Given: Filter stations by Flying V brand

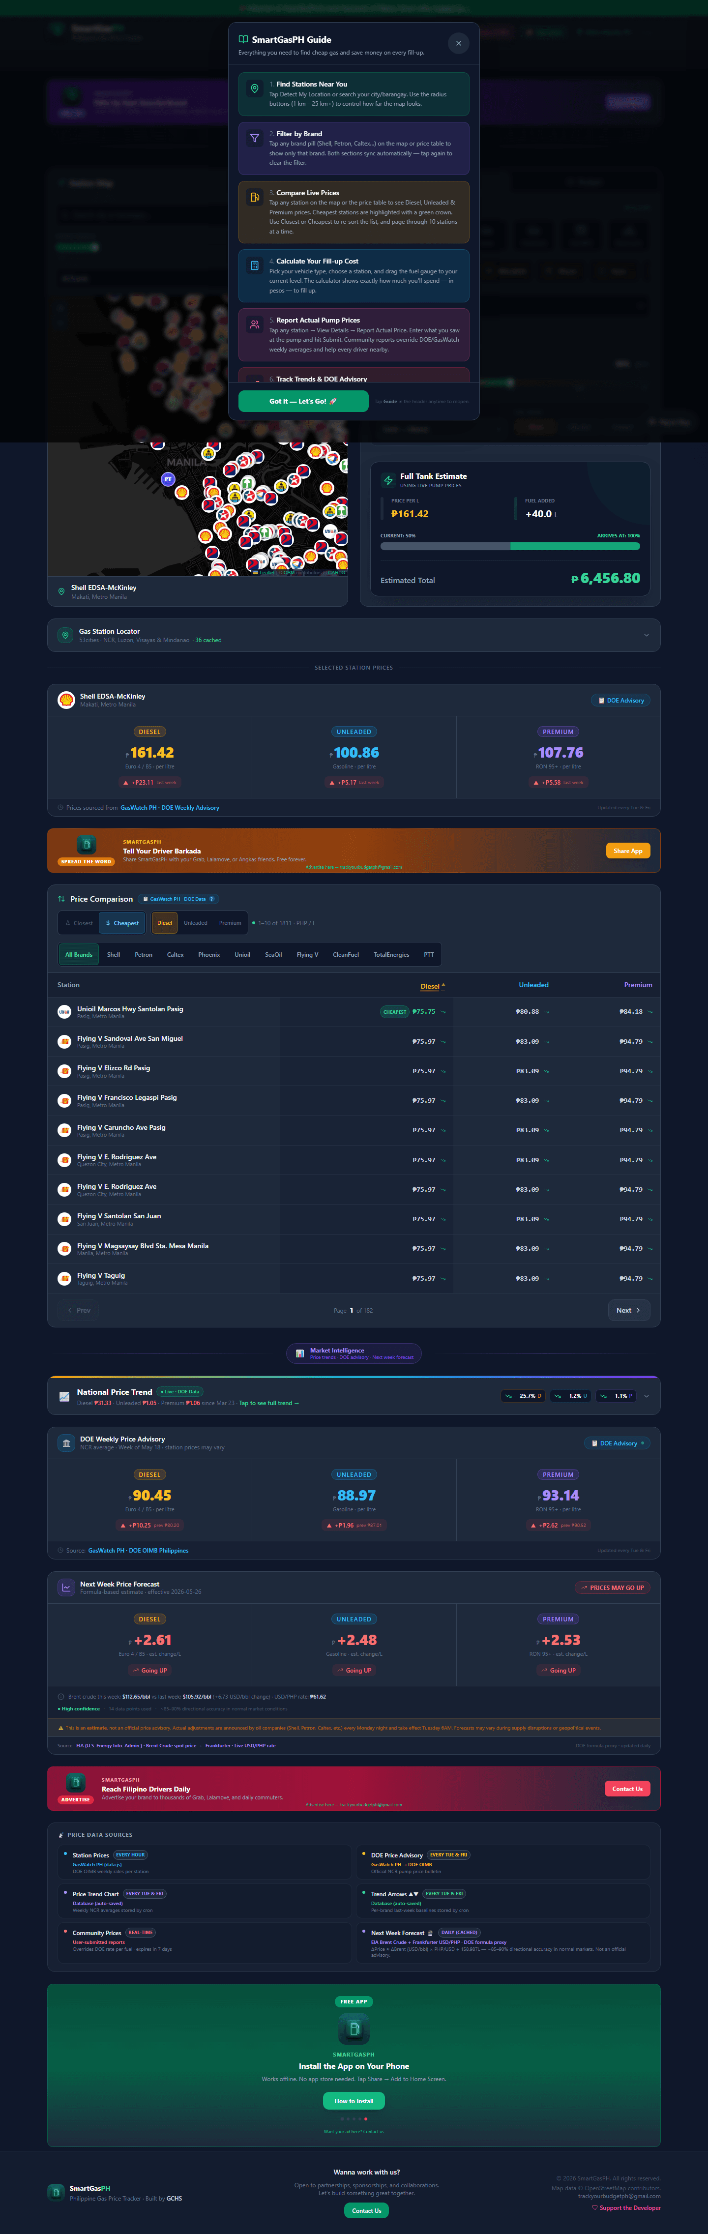Looking at the screenshot, I should [307, 955].
